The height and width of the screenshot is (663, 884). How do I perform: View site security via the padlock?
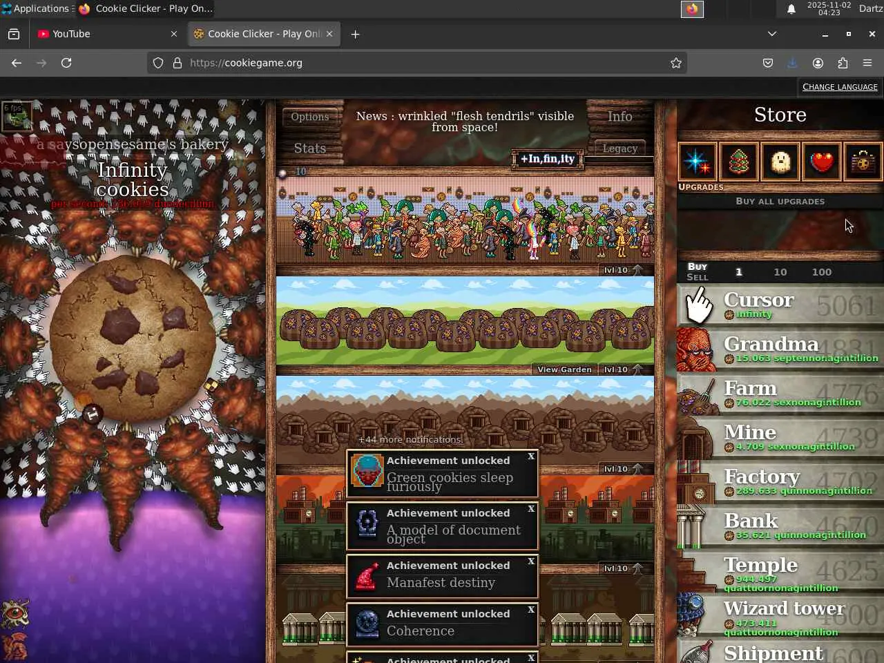(177, 63)
